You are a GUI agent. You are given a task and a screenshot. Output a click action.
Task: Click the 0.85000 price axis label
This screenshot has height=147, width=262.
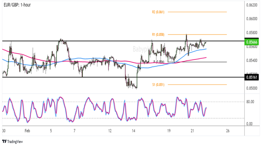[x=252, y=88]
